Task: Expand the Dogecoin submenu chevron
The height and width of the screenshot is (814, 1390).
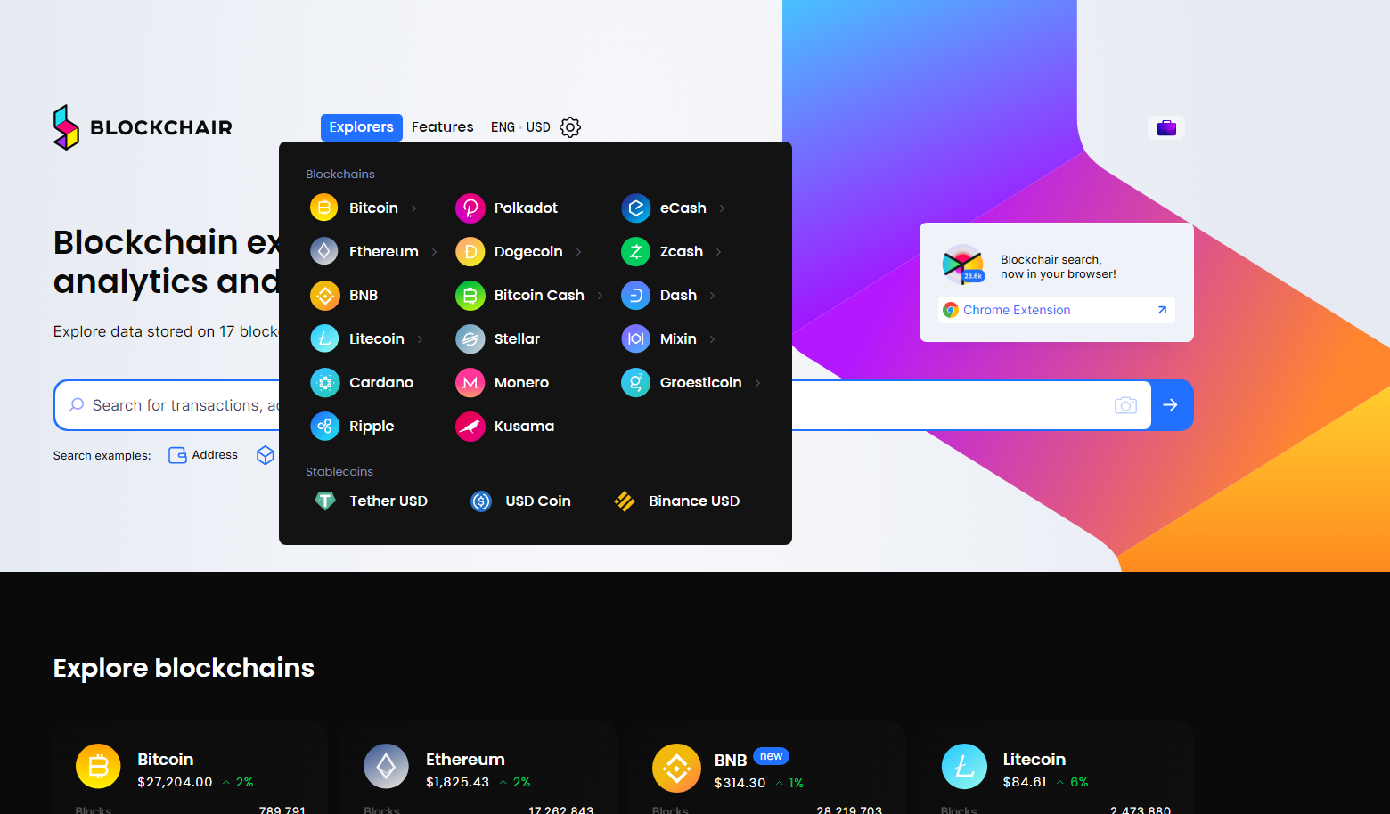Action: pyautogui.click(x=578, y=252)
